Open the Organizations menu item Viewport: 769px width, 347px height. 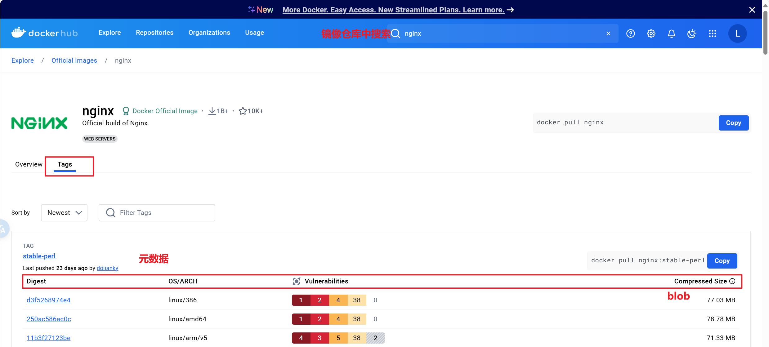[209, 33]
